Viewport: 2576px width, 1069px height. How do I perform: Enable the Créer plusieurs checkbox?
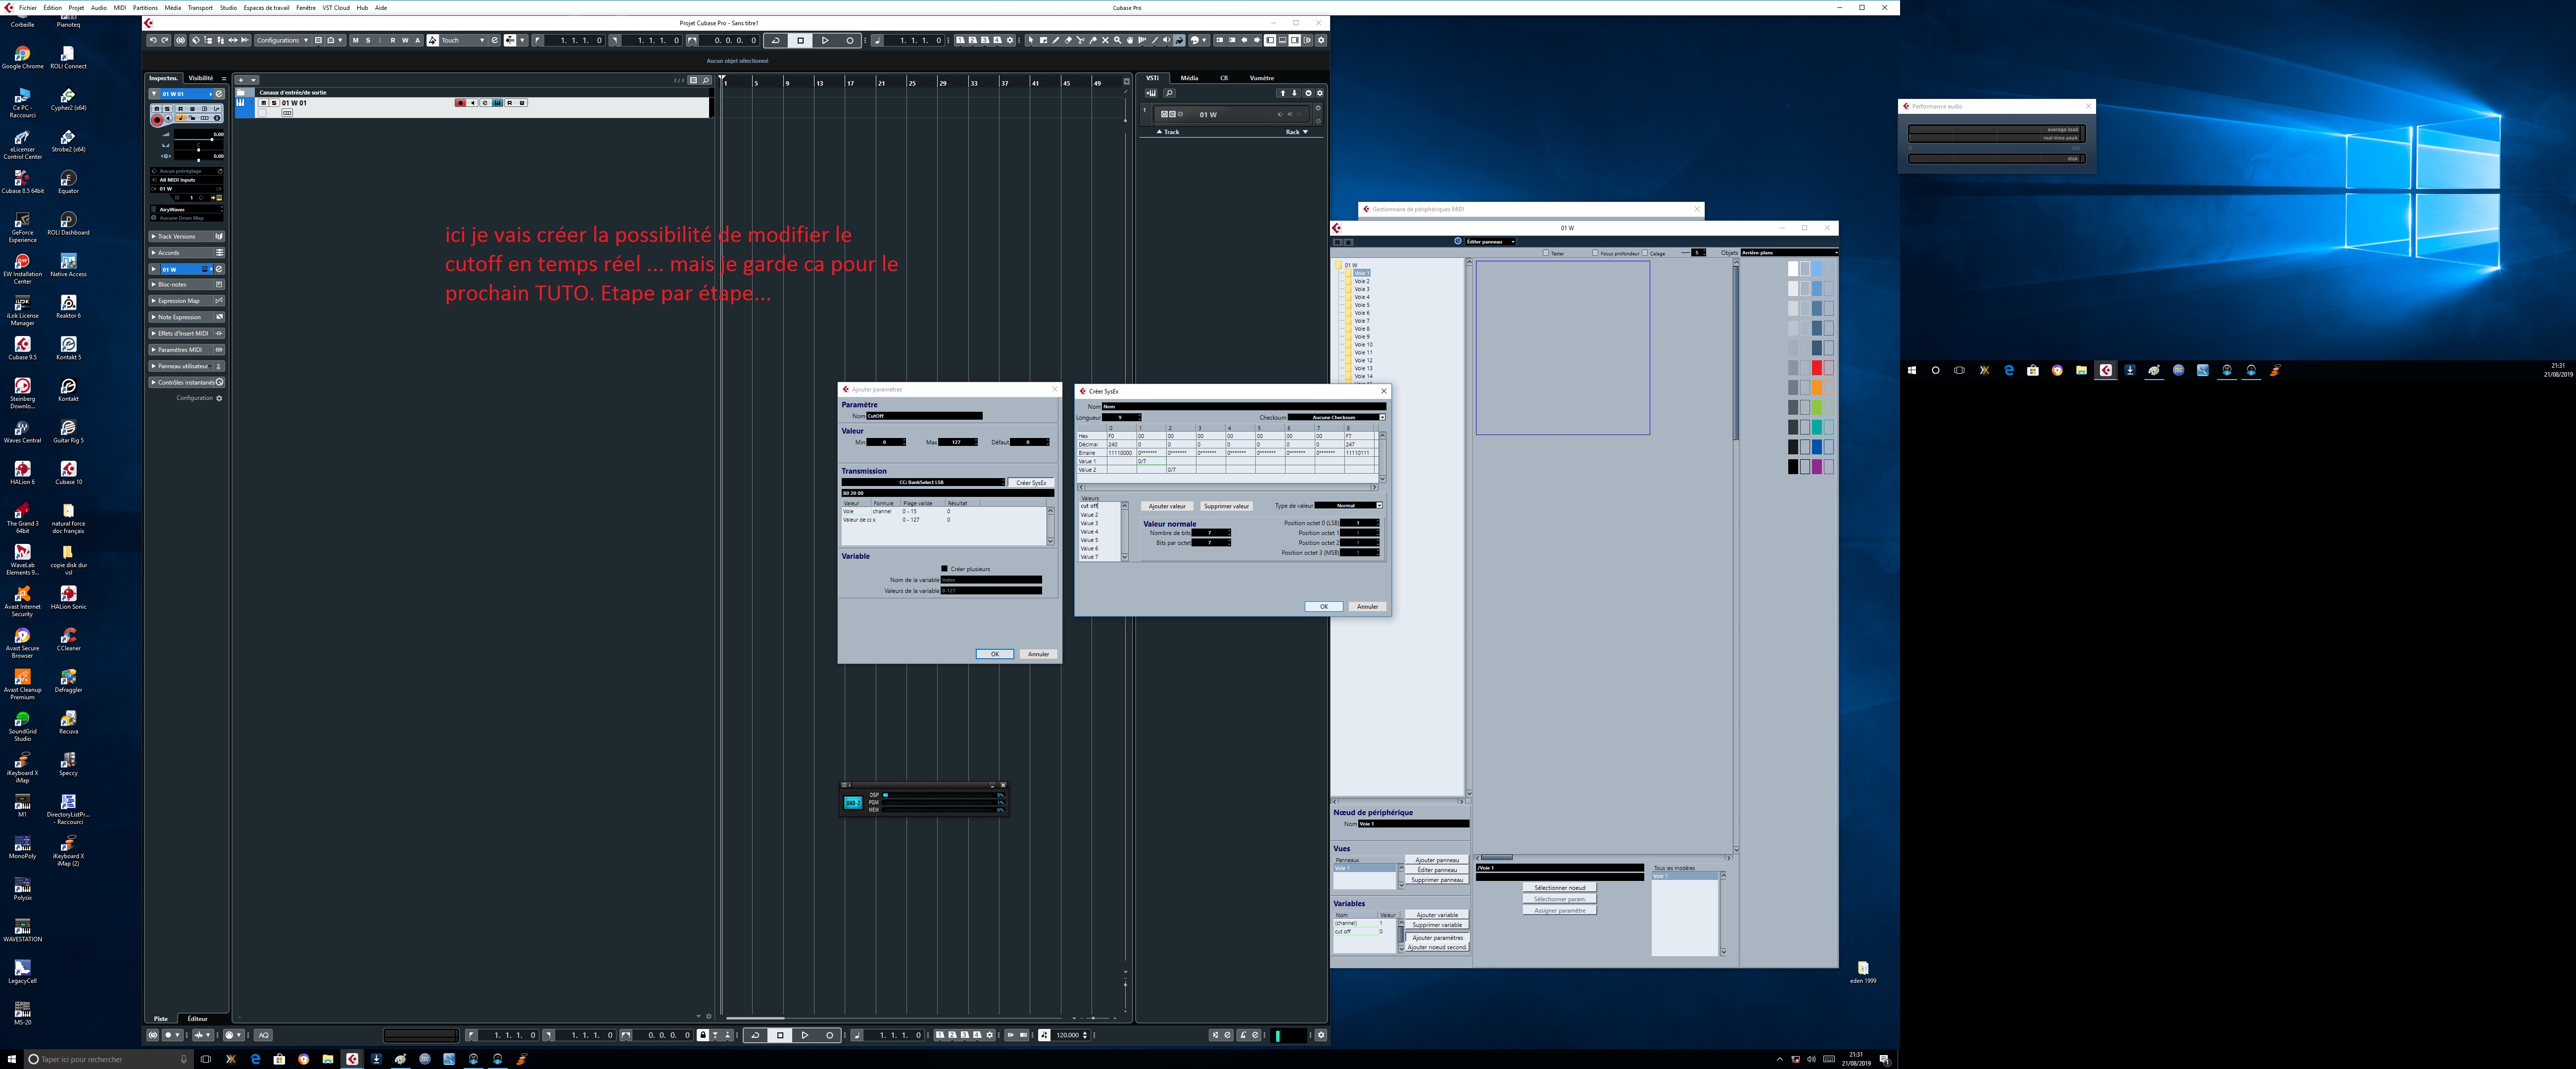pos(944,569)
